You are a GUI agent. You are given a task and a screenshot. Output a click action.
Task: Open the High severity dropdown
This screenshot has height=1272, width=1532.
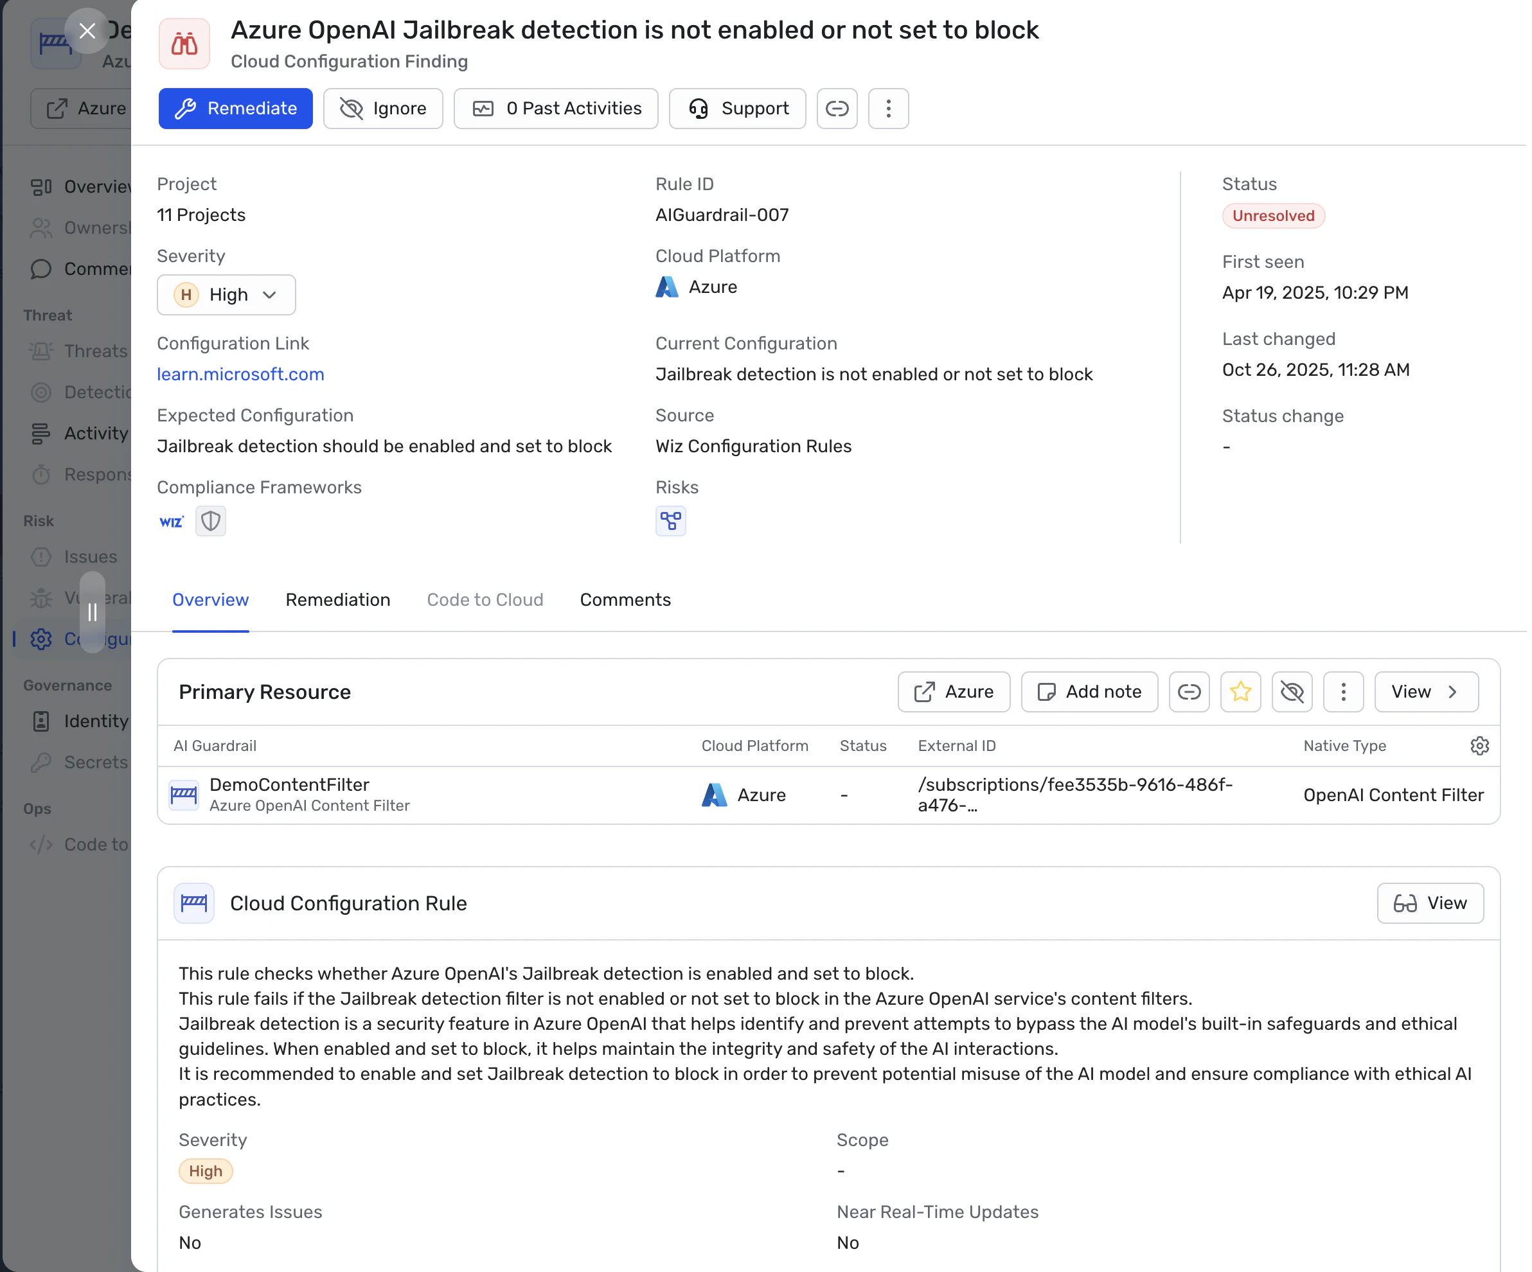pos(226,295)
